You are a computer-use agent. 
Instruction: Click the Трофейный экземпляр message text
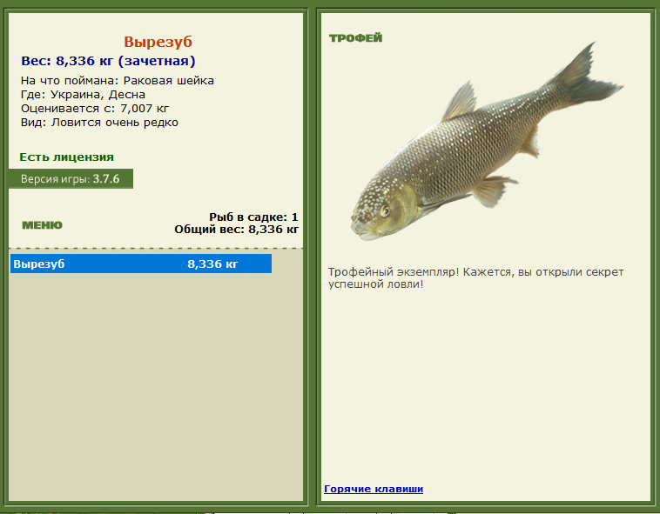click(475, 277)
